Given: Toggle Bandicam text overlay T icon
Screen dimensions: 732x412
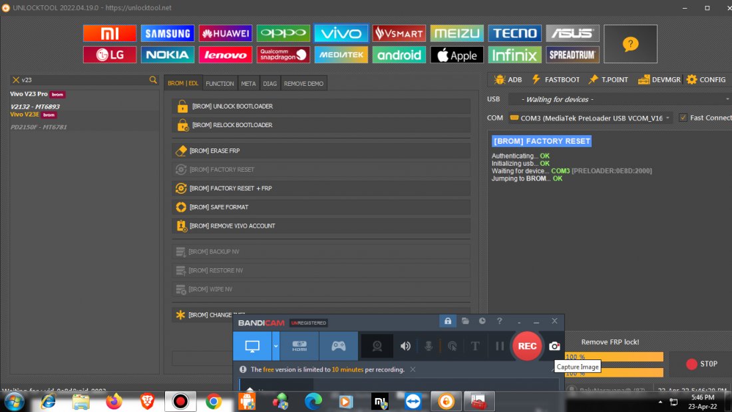Looking at the screenshot, I should 474,346.
